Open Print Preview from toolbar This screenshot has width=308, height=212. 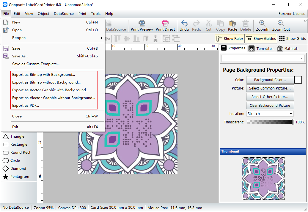point(142,26)
